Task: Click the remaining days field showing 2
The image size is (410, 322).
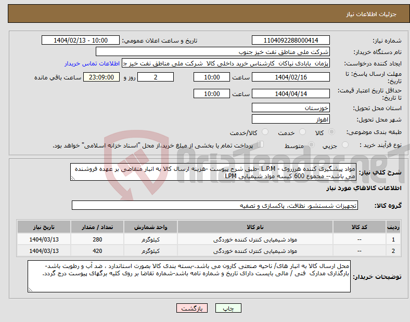Action: pos(156,77)
